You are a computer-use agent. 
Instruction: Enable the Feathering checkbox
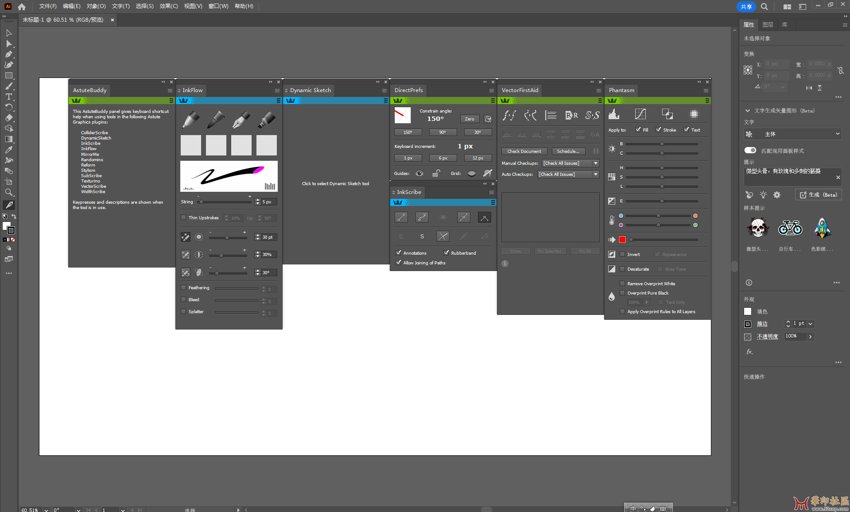click(x=183, y=287)
